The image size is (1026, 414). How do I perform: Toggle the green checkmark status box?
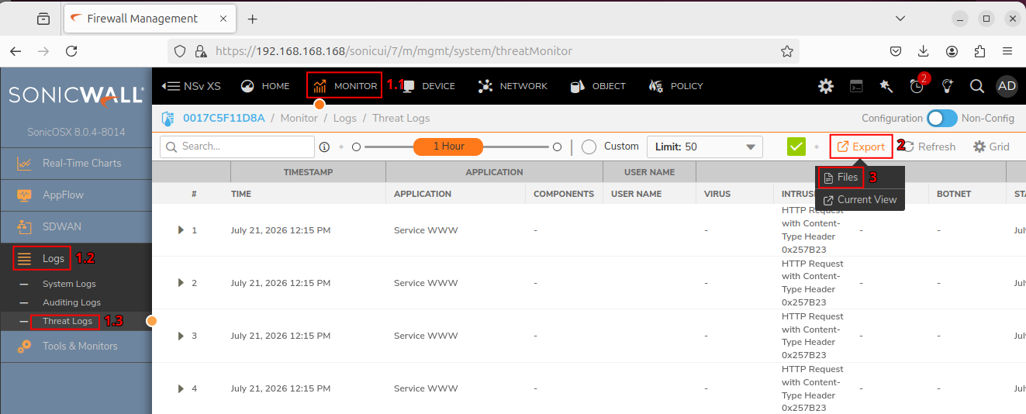[x=796, y=147]
